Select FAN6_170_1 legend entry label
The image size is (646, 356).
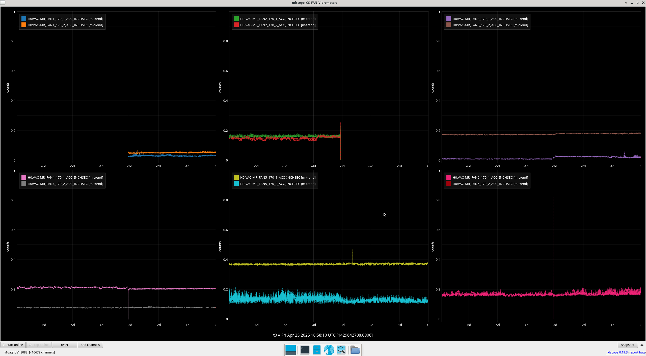[x=490, y=177]
